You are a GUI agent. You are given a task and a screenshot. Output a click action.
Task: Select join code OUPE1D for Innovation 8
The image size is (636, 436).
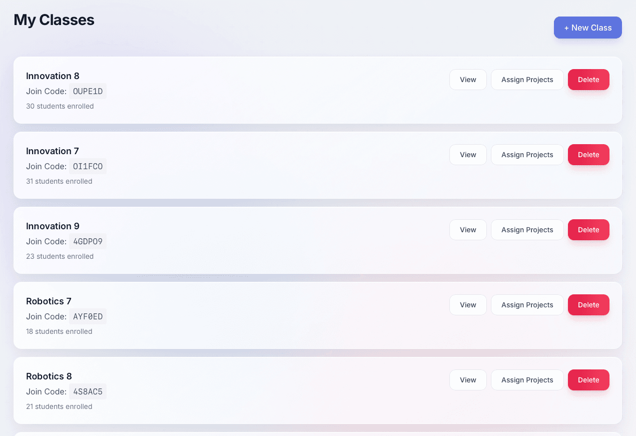[88, 91]
